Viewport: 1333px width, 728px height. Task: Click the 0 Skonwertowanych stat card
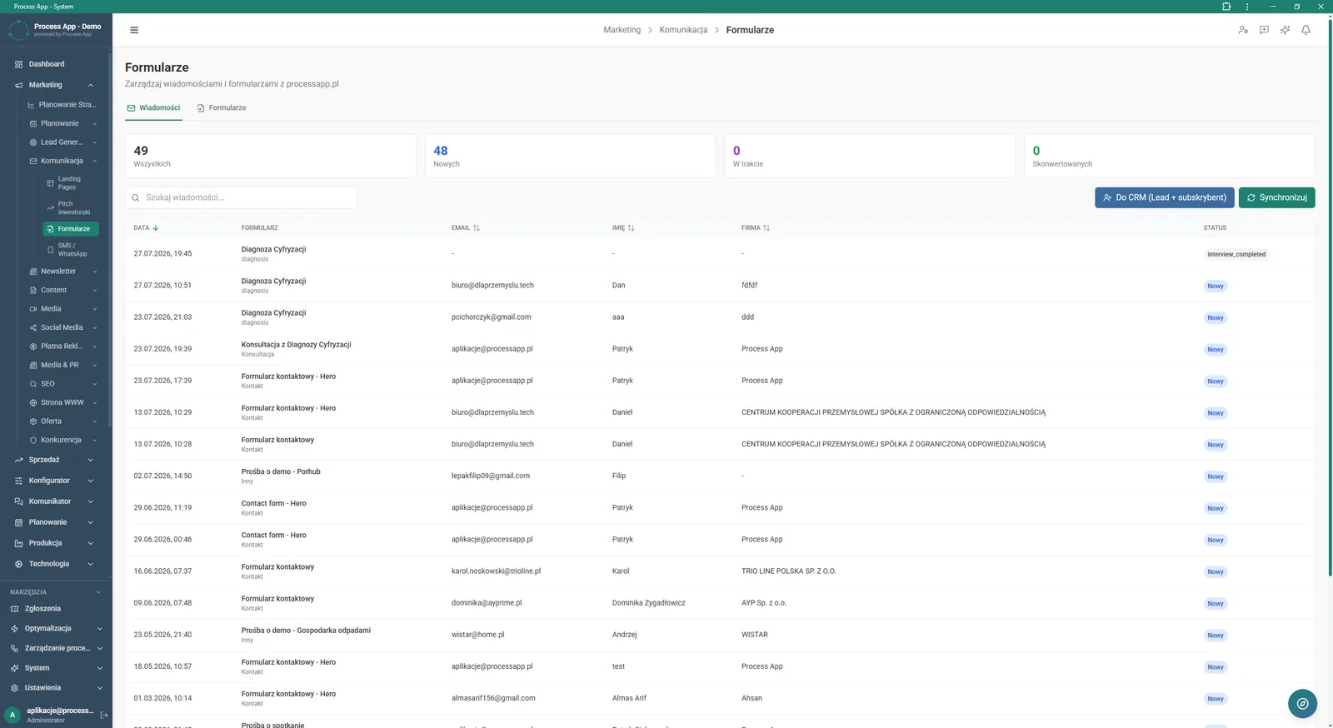(1169, 156)
